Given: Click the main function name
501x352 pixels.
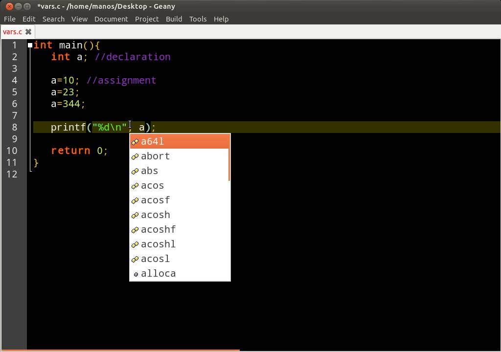Looking at the screenshot, I should tap(70, 45).
